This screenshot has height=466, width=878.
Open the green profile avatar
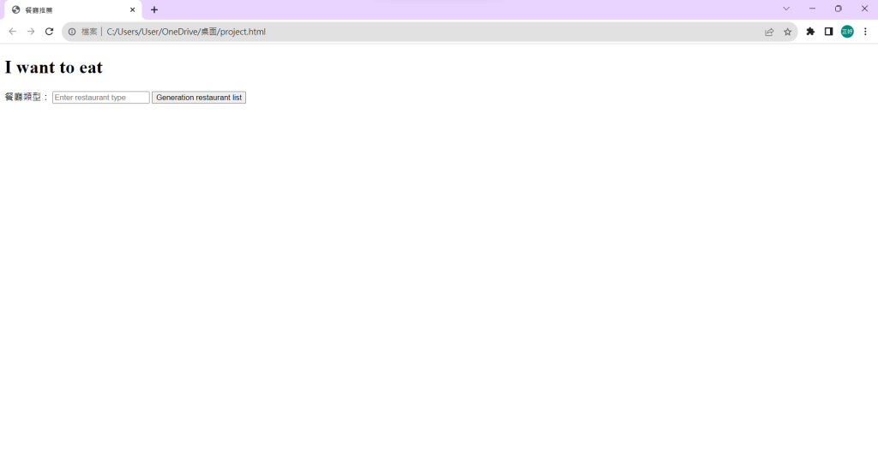click(847, 32)
